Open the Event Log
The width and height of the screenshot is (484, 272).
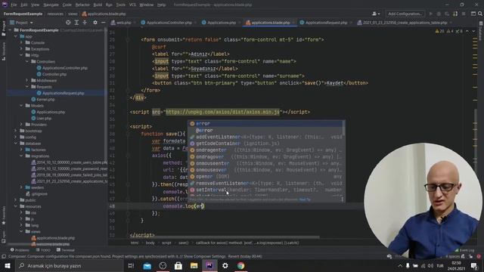pos(465,250)
